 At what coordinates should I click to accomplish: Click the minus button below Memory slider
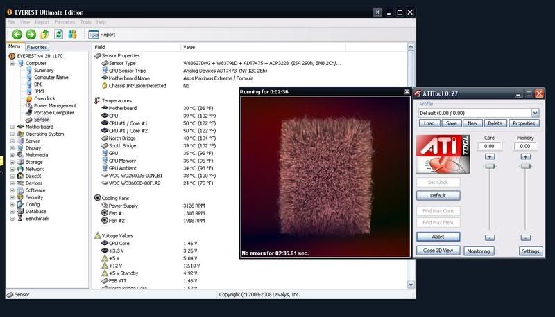(525, 237)
